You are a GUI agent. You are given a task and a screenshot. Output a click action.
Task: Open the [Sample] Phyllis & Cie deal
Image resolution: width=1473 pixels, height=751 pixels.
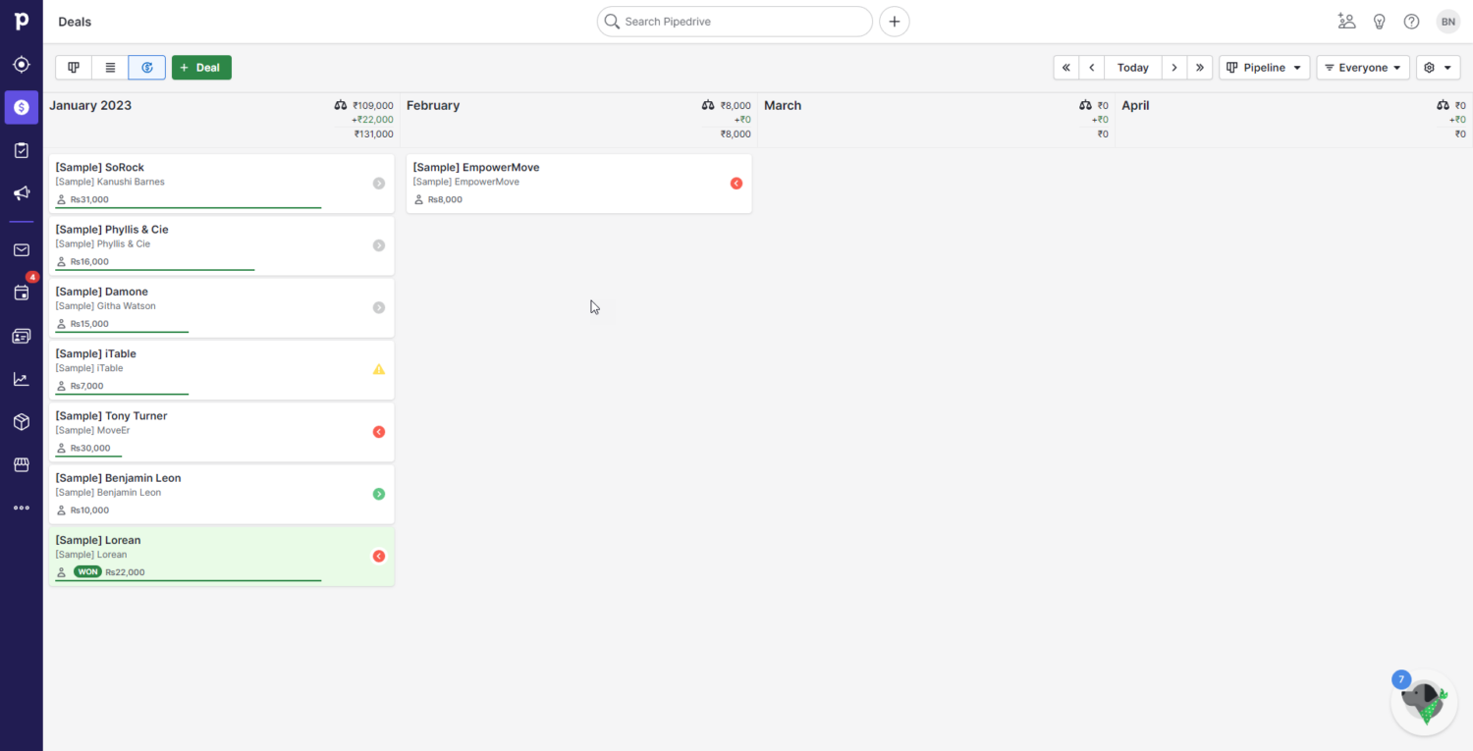(222, 245)
